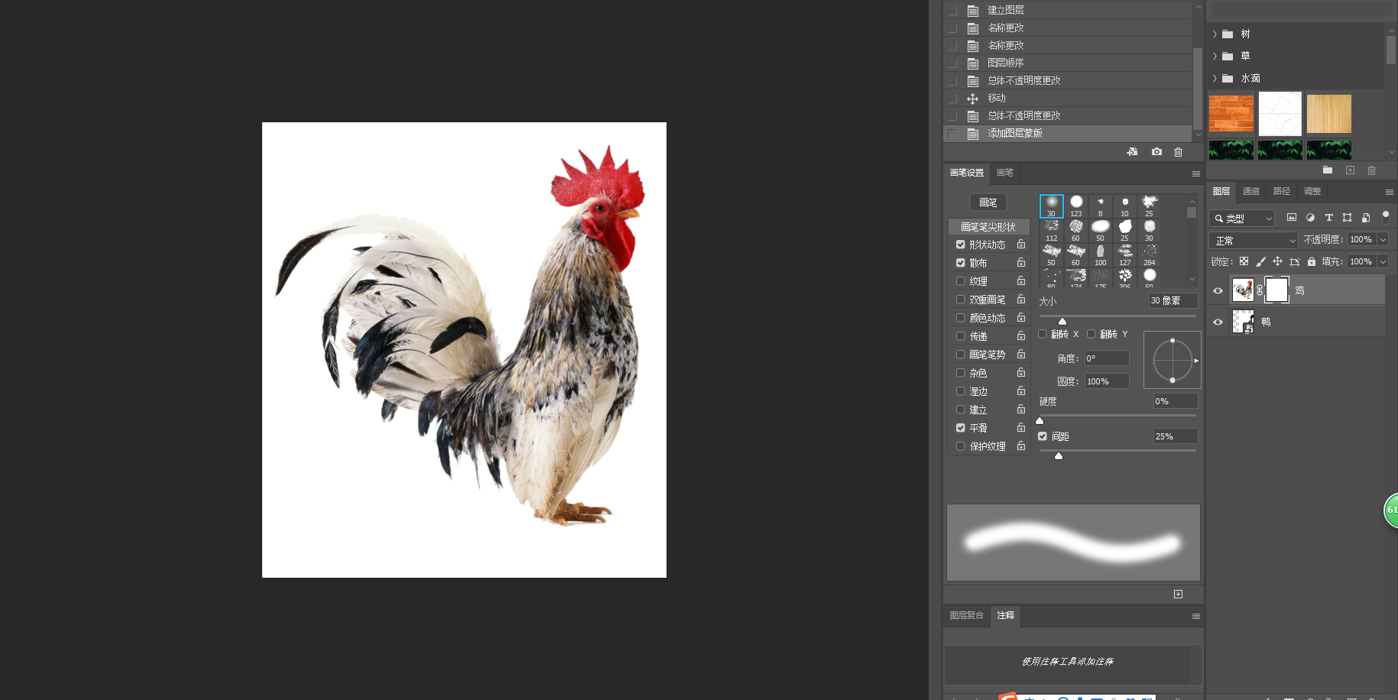This screenshot has width=1398, height=700.
Task: Open the 注释 panel menu
Action: (1196, 616)
